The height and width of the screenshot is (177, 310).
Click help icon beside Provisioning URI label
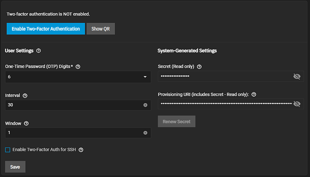coord(253,94)
